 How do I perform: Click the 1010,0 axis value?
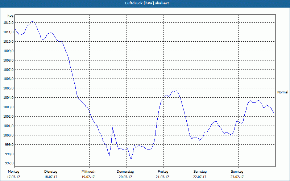pos(8,42)
